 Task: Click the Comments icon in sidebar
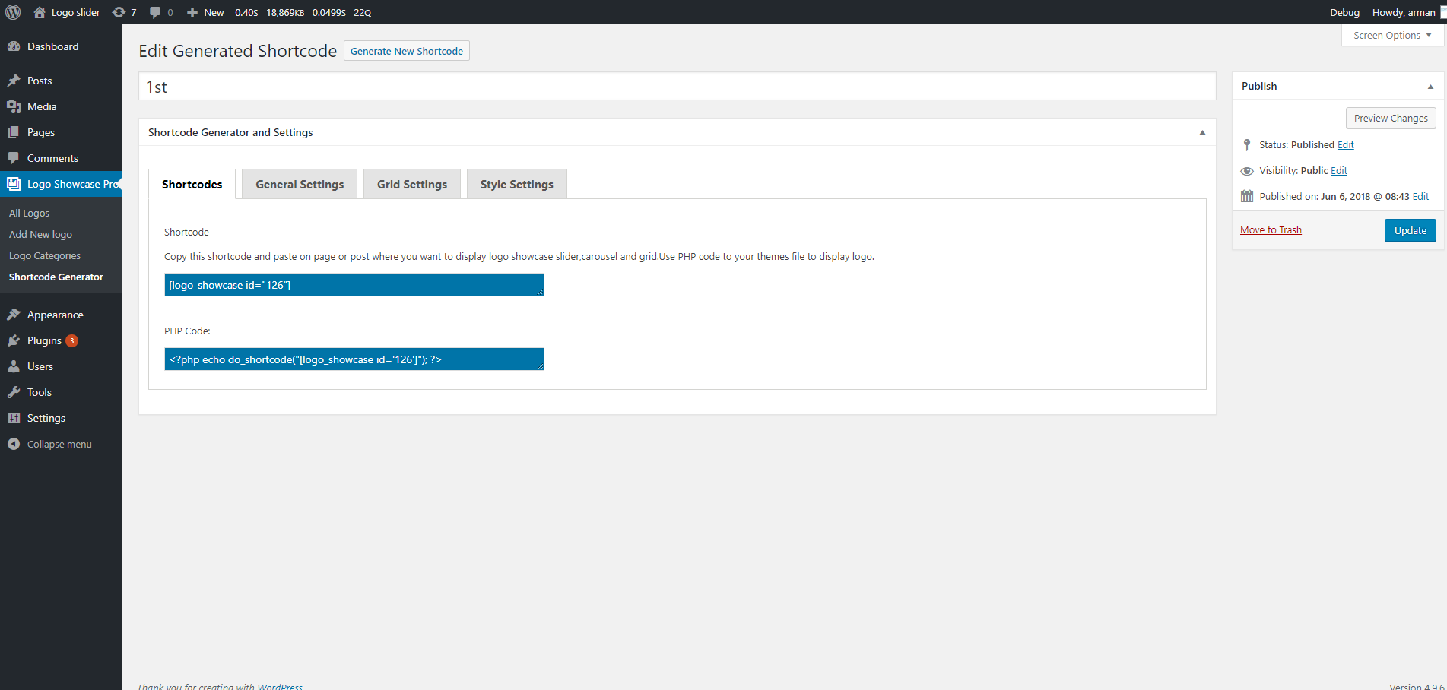[14, 158]
